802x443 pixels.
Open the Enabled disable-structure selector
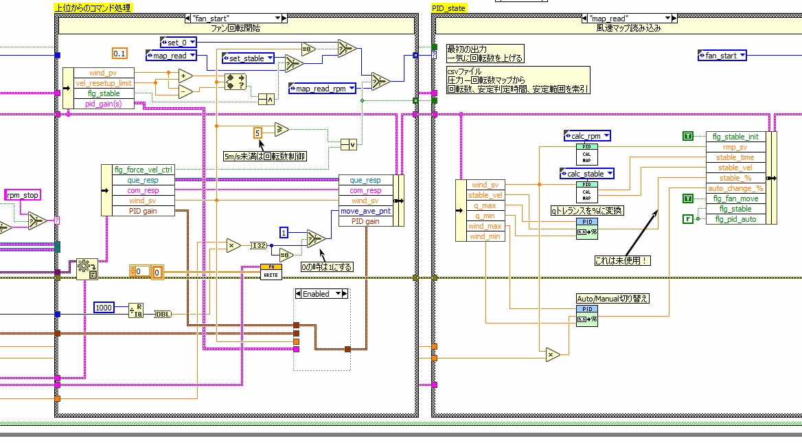click(x=338, y=294)
